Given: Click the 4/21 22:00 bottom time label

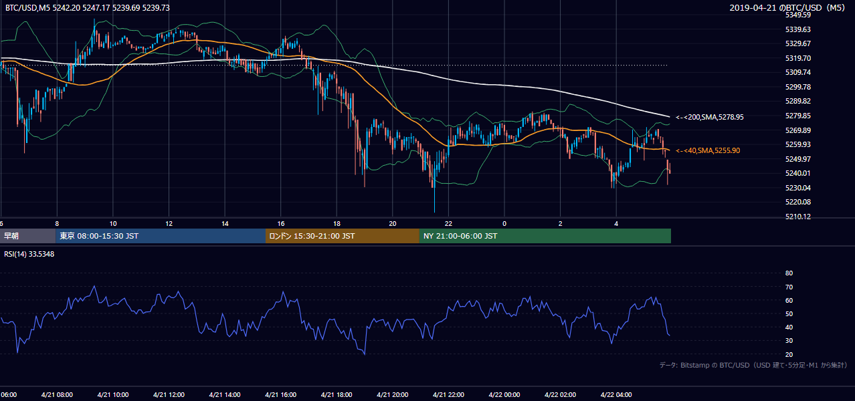Looking at the screenshot, I should pyautogui.click(x=448, y=395).
